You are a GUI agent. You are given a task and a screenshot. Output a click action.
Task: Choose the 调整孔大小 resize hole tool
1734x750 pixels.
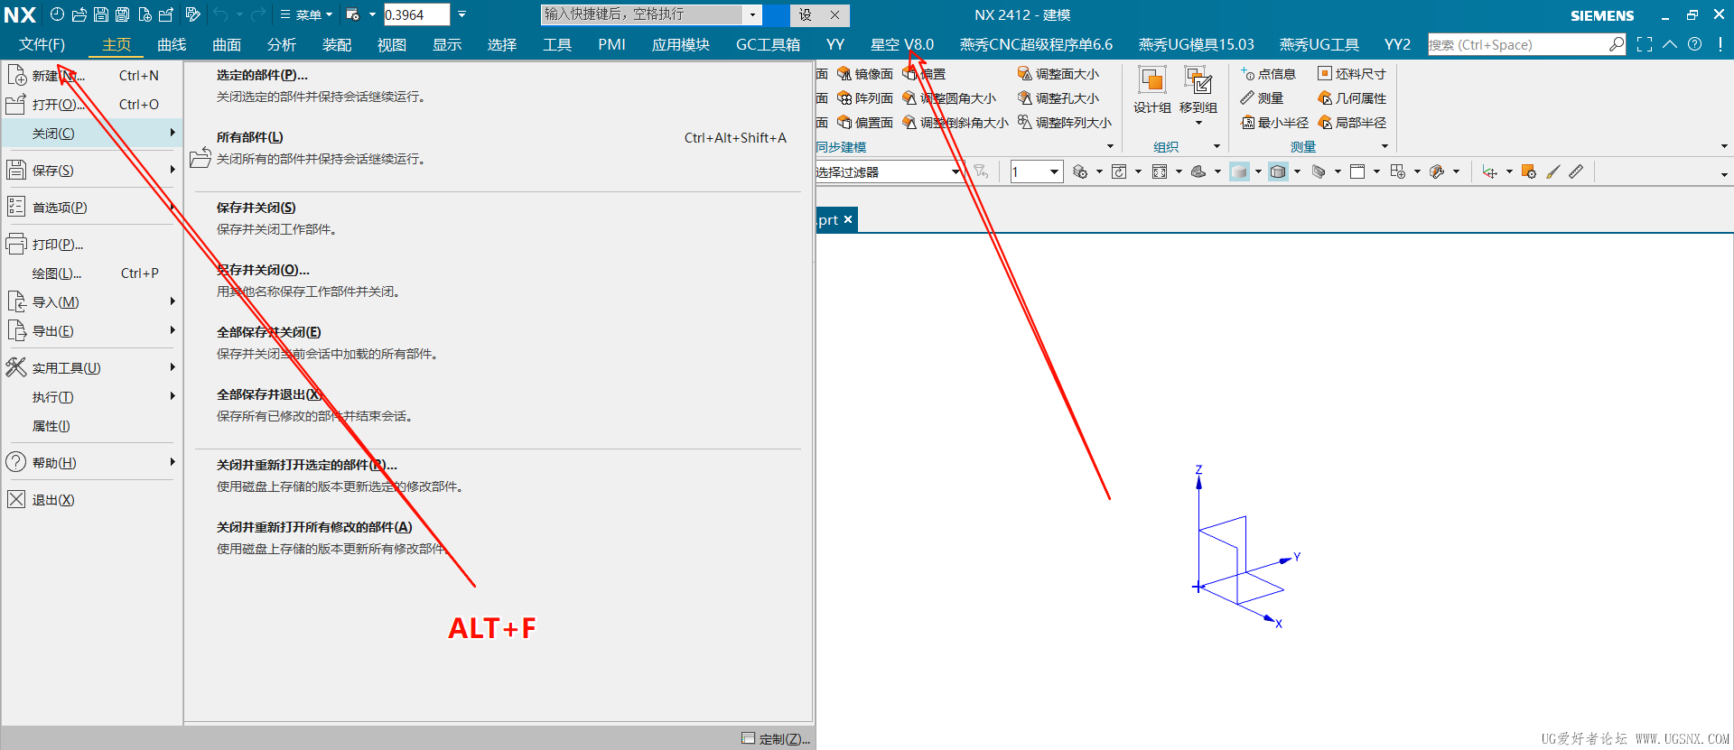(x=1058, y=98)
